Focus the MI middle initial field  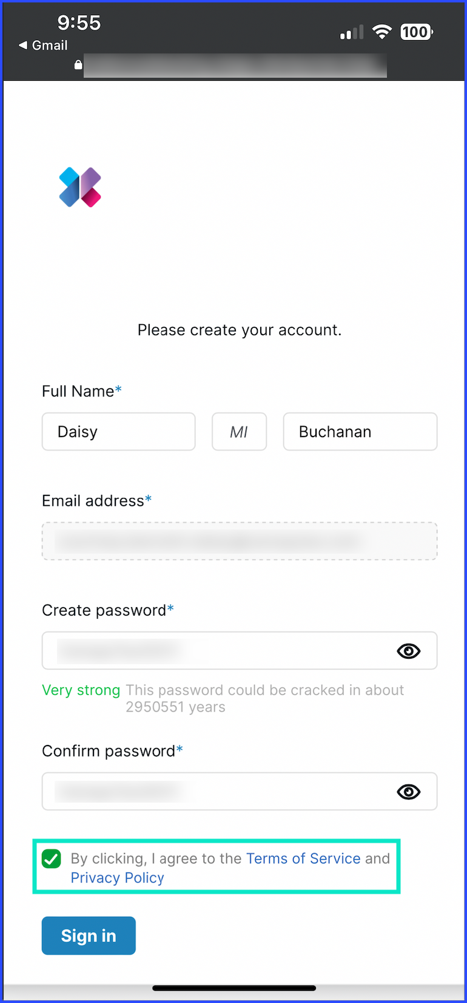(x=239, y=432)
